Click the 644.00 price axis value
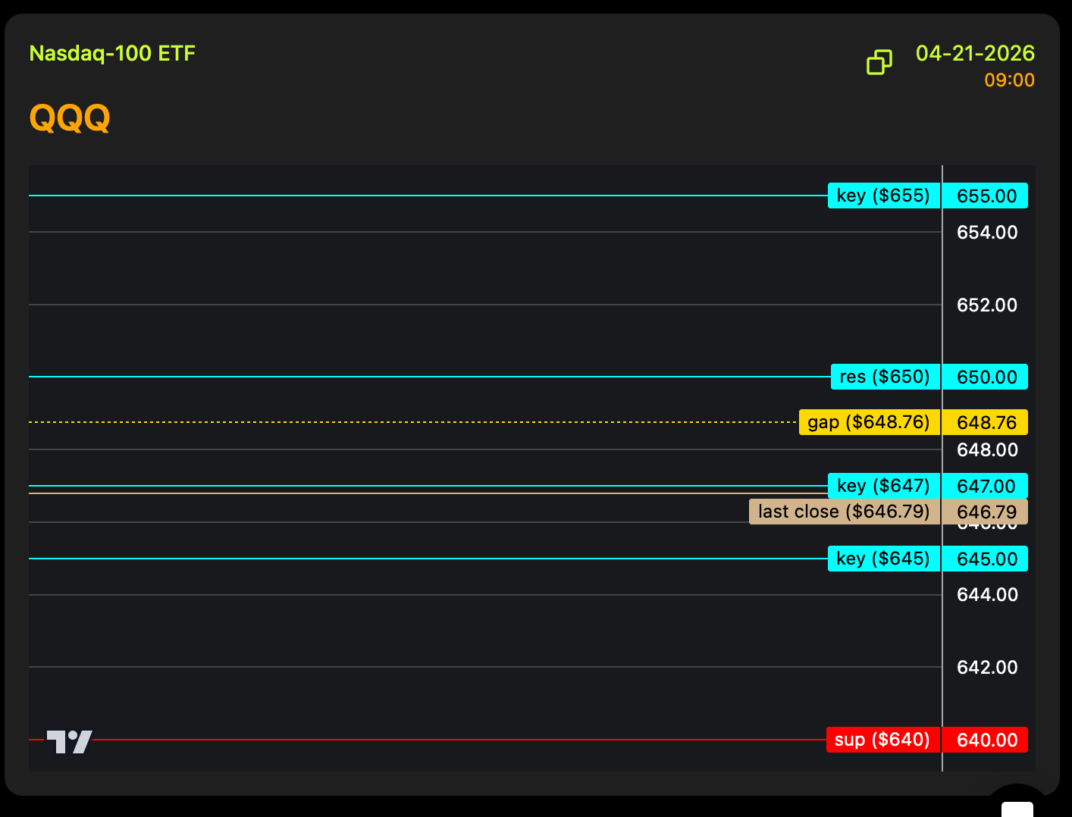1072x817 pixels. [x=987, y=595]
